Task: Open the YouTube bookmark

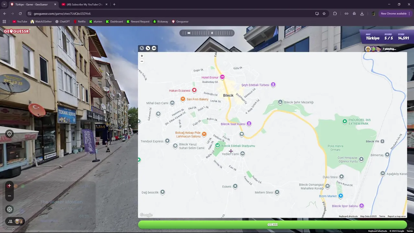Action: tap(20, 21)
